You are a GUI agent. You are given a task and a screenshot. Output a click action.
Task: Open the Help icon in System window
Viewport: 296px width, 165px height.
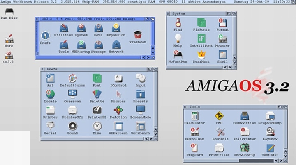tap(178, 38)
